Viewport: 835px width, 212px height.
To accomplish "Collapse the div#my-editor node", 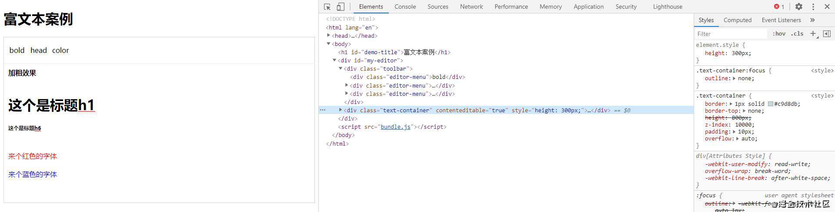I will pyautogui.click(x=334, y=60).
